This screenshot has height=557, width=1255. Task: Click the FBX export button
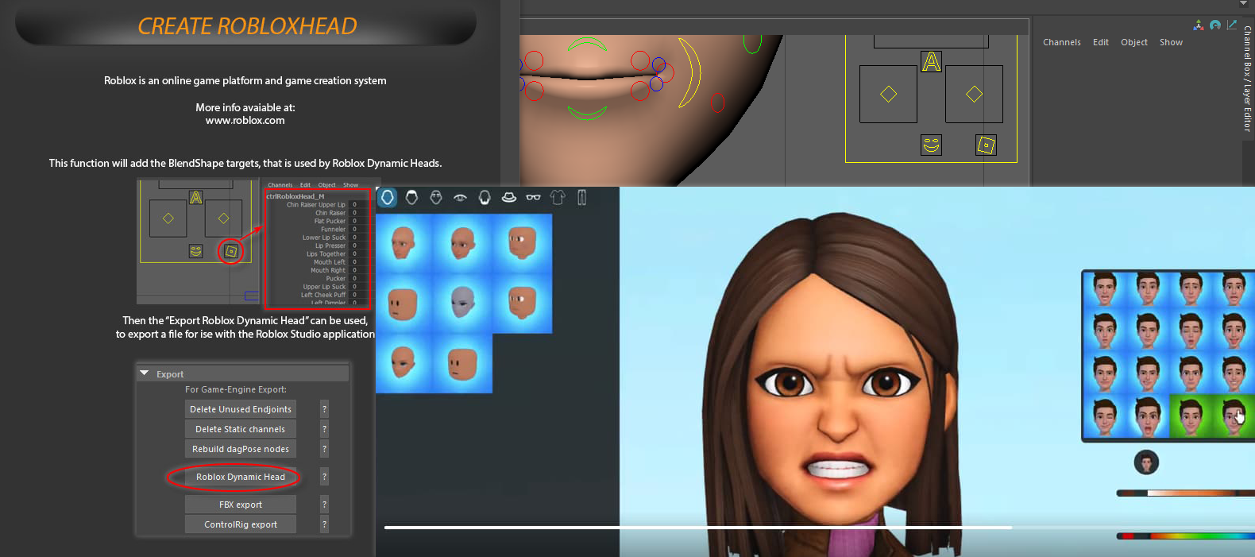point(241,505)
